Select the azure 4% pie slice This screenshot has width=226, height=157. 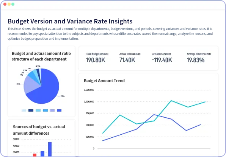point(33,76)
